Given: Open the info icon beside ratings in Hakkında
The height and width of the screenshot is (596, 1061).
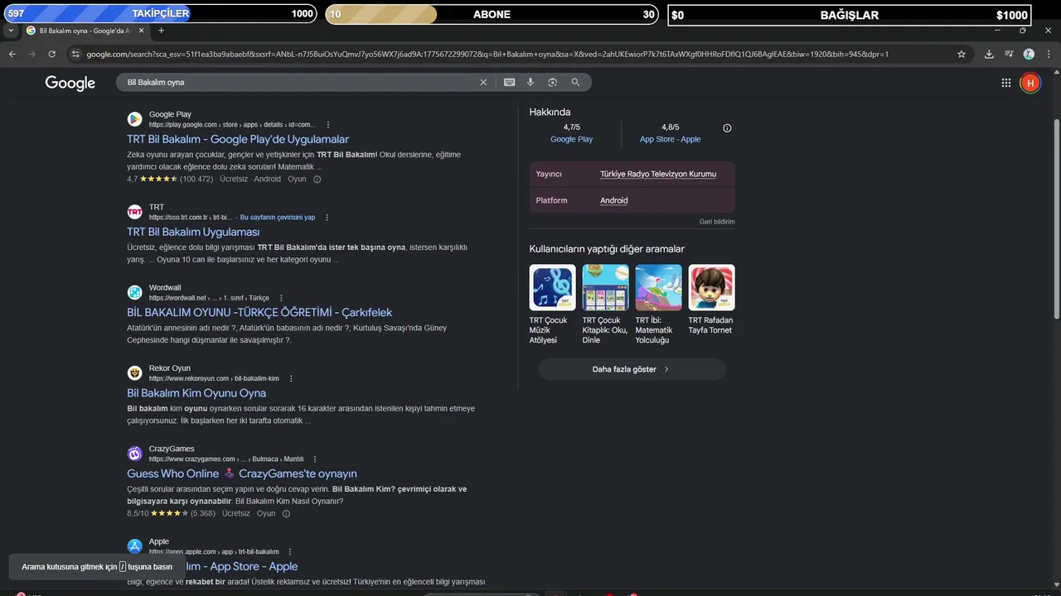Looking at the screenshot, I should pos(727,128).
